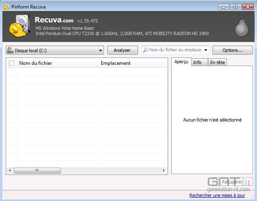Sort by the Emplacement column header
This screenshot has width=257, height=201.
pos(133,63)
